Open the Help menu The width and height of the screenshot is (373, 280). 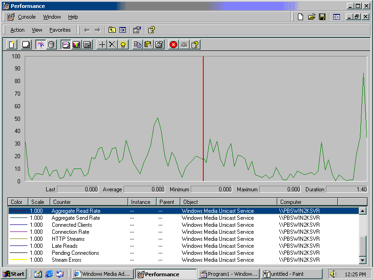pyautogui.click(x=73, y=17)
